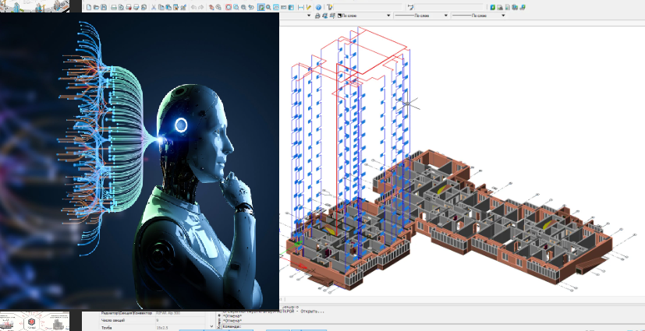
Task: Click the empty text field after the help icon
Action: pyautogui.click(x=367, y=7)
